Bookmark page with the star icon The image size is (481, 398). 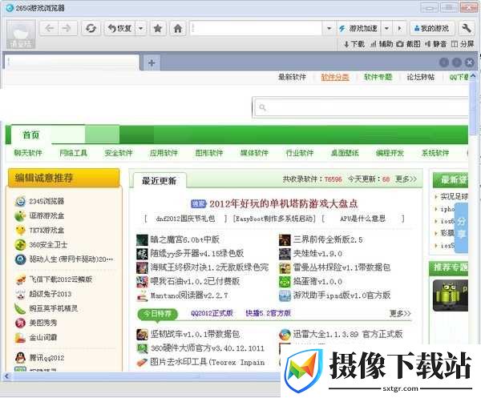158,29
